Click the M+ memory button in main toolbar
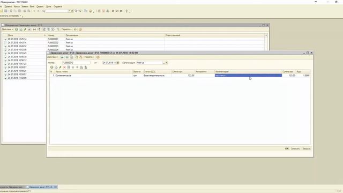Screen dimensions: 343x193 pyautogui.click(x=117, y=11)
